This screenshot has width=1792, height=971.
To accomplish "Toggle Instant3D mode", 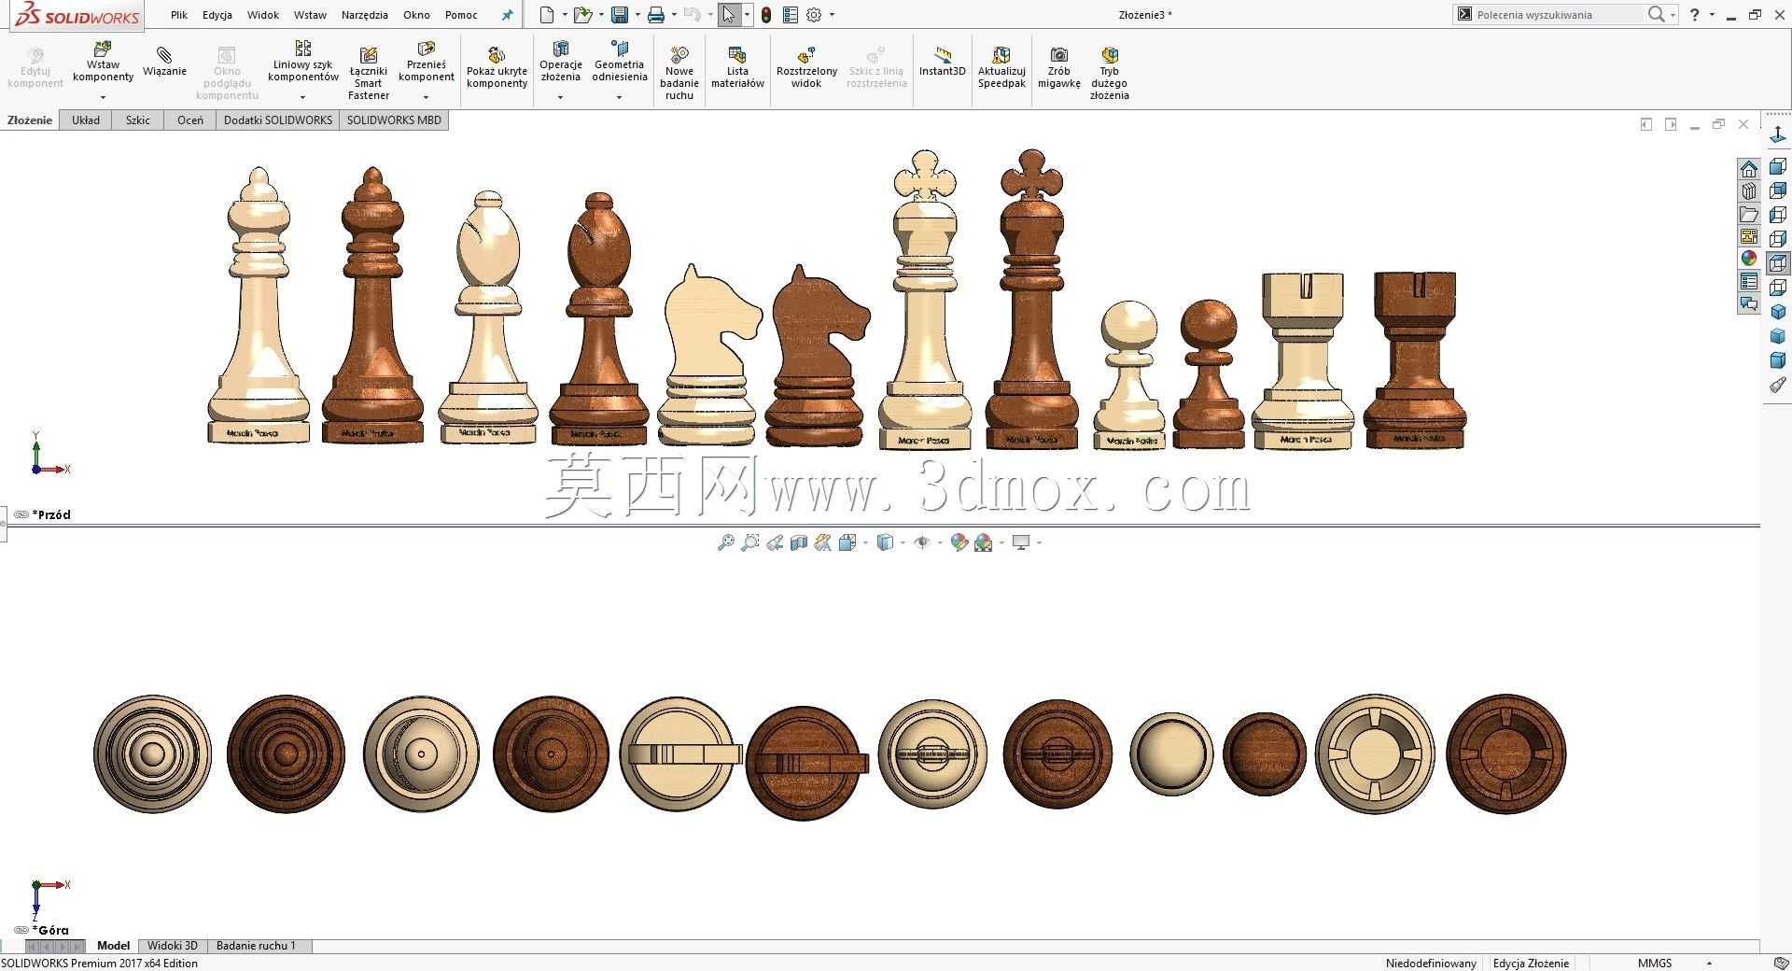I will [x=942, y=63].
